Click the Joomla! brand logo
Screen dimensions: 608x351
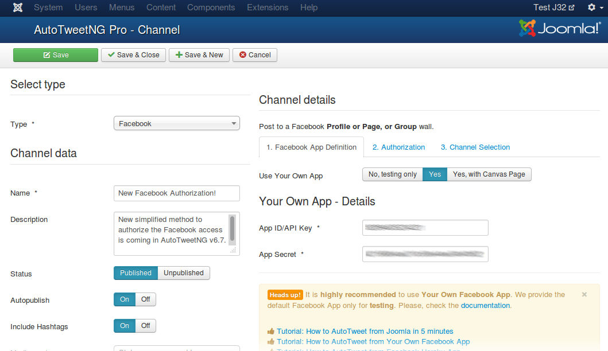(560, 28)
